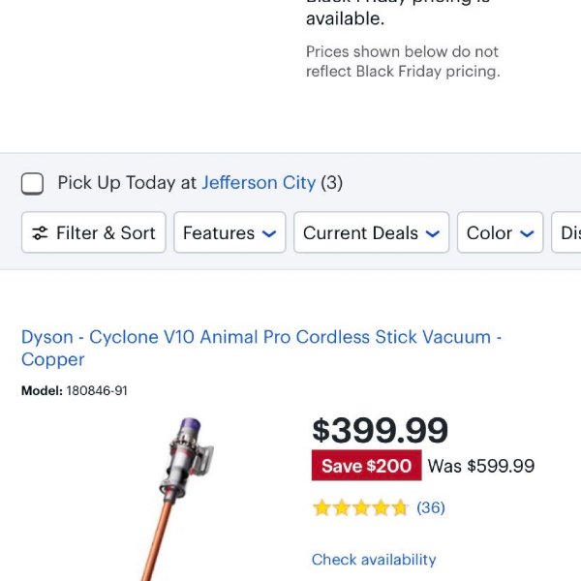Expand the Color filter dropdown
This screenshot has width=581, height=581.
(x=501, y=232)
